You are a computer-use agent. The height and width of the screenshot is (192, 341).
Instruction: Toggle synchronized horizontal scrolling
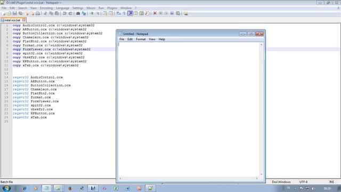tap(111, 13)
